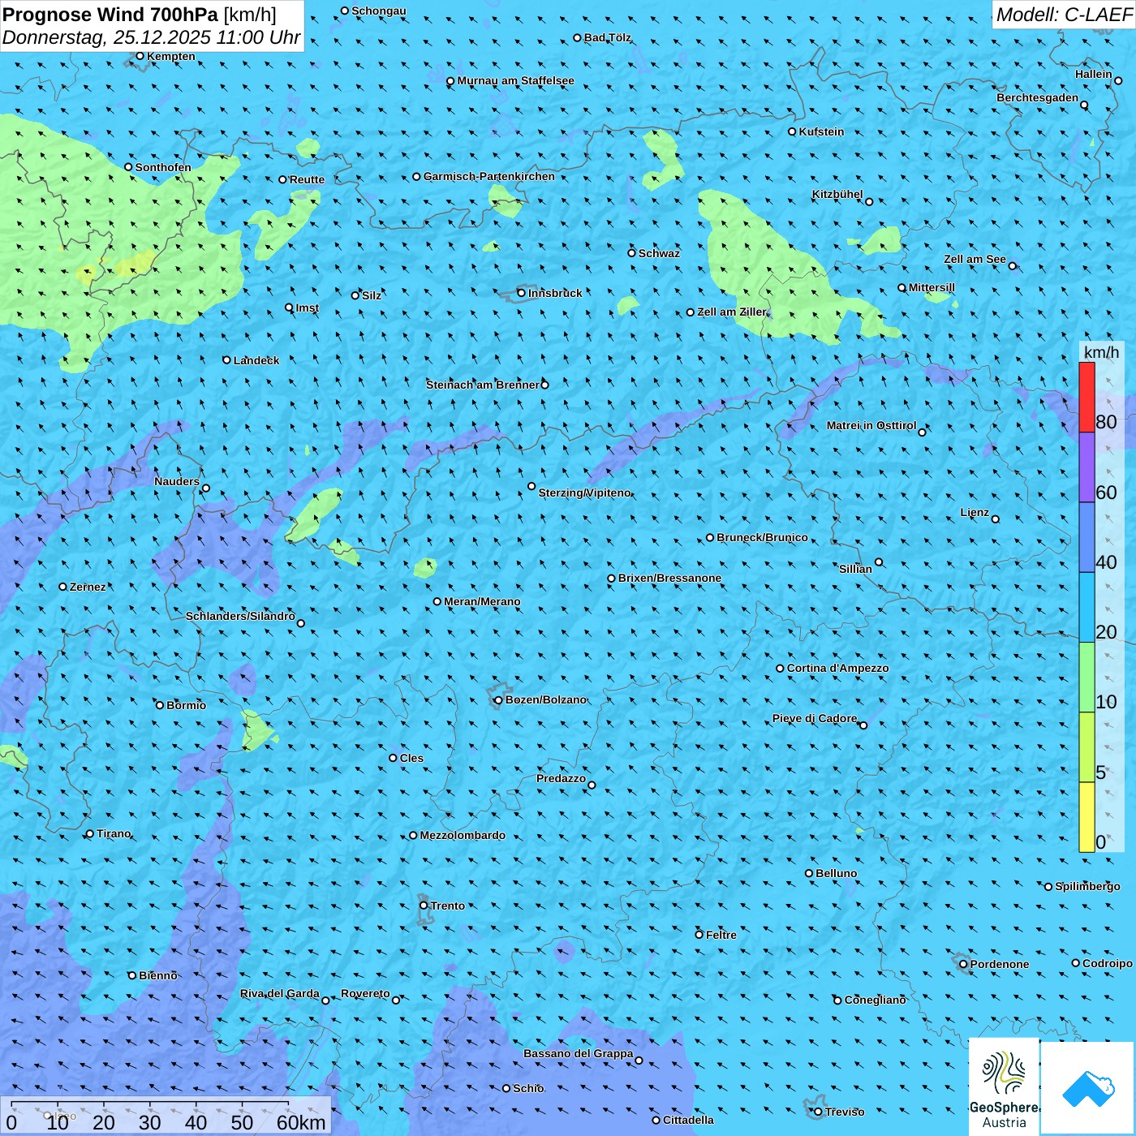Click the Bozen/Bolzano city marker
Image resolution: width=1136 pixels, height=1136 pixels.
click(499, 699)
